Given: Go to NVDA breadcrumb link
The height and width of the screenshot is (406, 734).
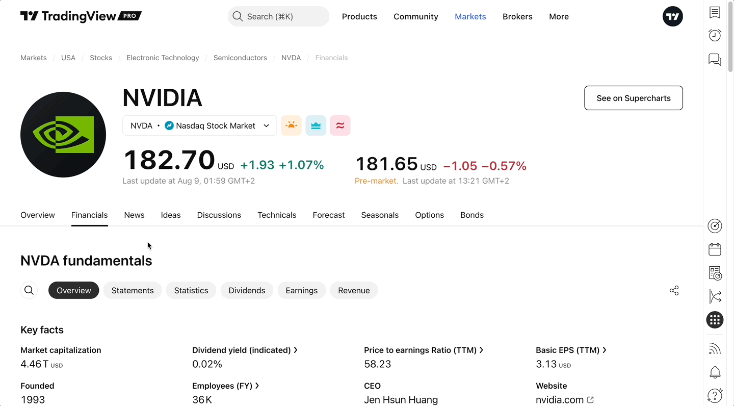Looking at the screenshot, I should pyautogui.click(x=291, y=58).
